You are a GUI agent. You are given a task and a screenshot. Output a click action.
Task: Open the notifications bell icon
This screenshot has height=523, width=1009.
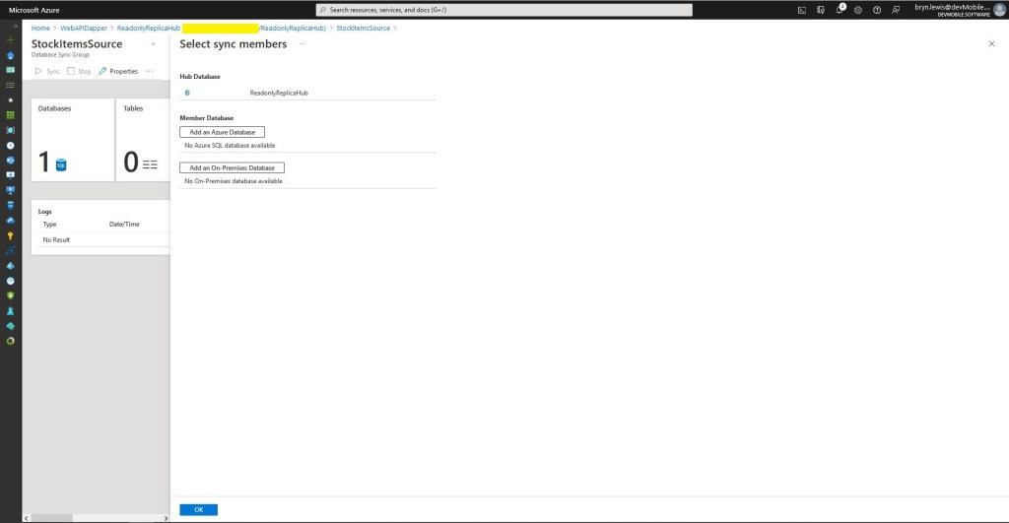840,10
